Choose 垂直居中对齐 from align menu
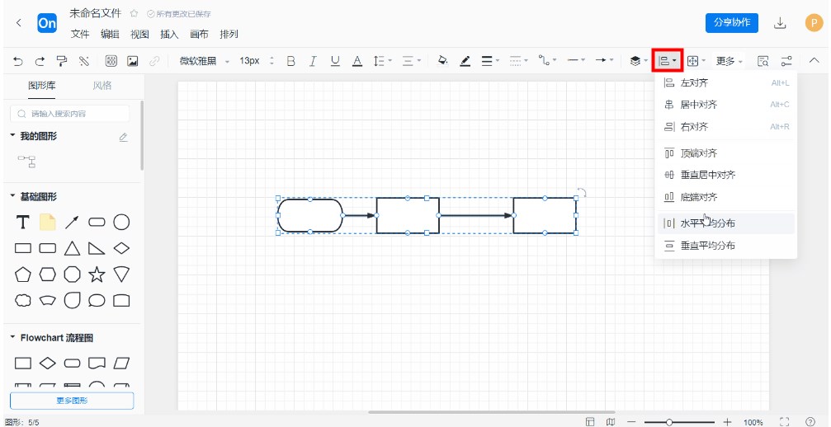This screenshot has width=831, height=427. 725,175
